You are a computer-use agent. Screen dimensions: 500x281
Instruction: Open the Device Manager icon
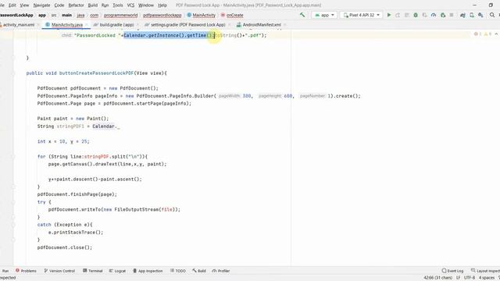pos(472,15)
